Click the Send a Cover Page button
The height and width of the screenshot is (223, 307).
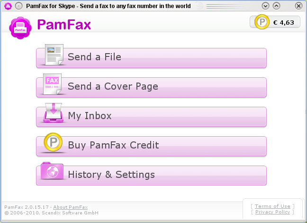pyautogui.click(x=151, y=87)
